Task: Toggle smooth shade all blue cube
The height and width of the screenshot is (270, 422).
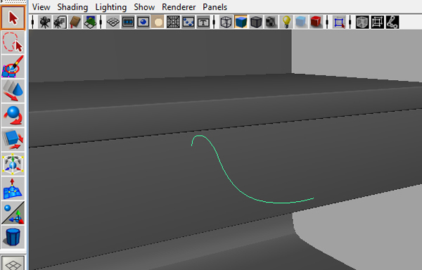Action: pyautogui.click(x=241, y=22)
